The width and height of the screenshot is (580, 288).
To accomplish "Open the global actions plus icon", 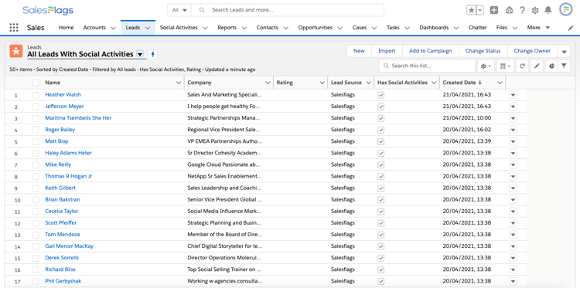I will (494, 10).
